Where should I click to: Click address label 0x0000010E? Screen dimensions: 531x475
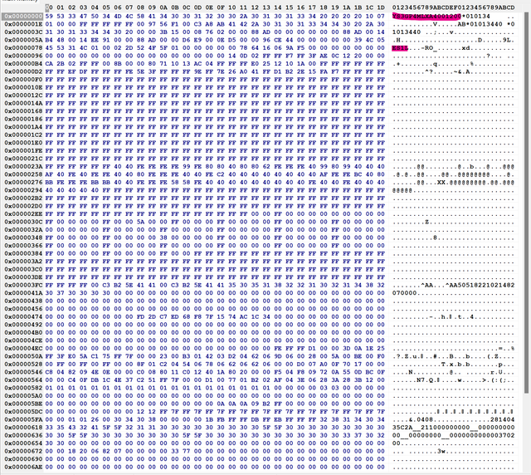click(x=23, y=87)
